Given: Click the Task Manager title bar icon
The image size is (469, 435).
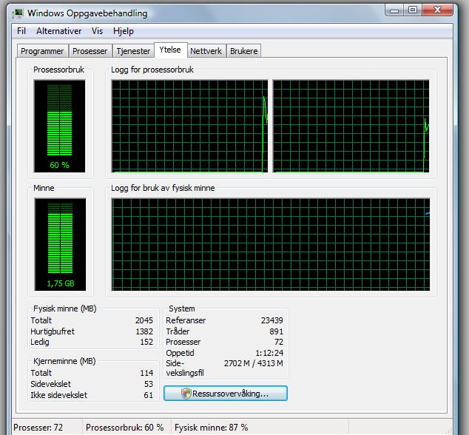Looking at the screenshot, I should coord(18,14).
